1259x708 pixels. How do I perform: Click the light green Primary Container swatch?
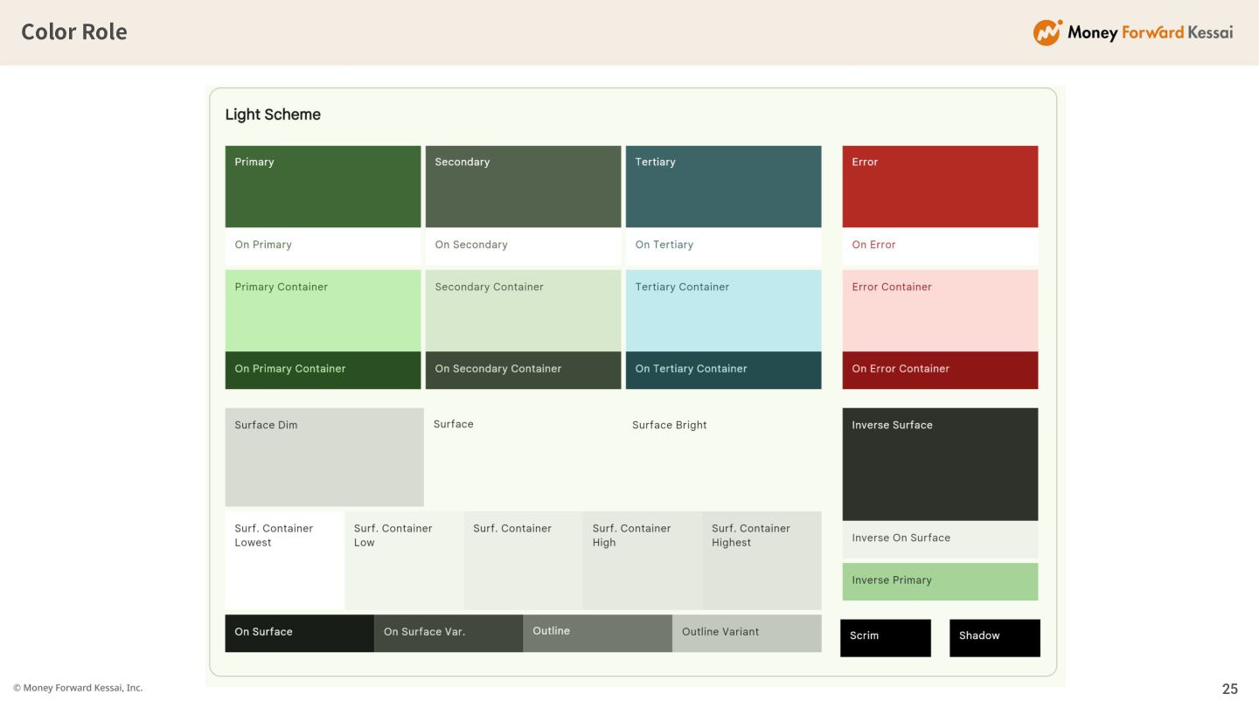[x=323, y=310]
